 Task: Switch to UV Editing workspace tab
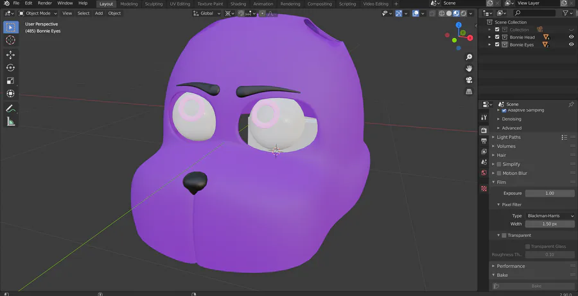click(180, 4)
